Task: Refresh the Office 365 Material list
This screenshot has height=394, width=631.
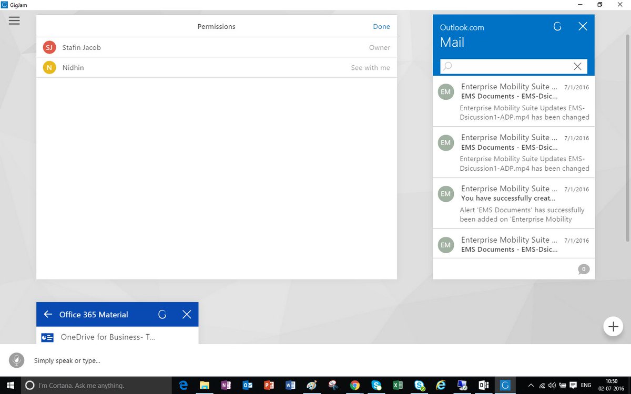Action: click(162, 314)
